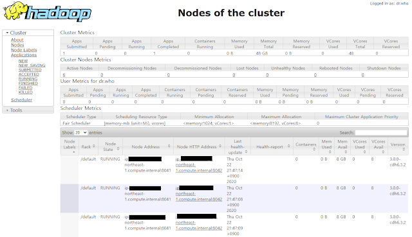Screen dimensions: 412x237
Task: Show KILLED applications
Action: pyautogui.click(x=26, y=92)
